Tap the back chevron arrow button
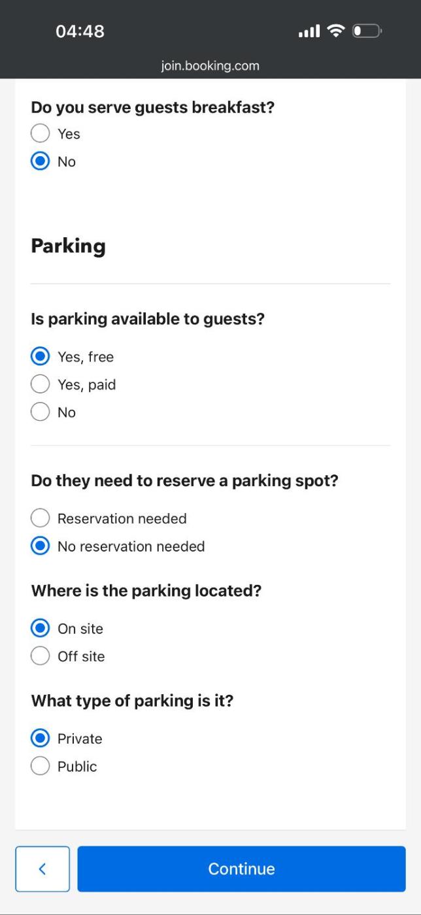Viewport: 421px width, 915px height. point(42,869)
